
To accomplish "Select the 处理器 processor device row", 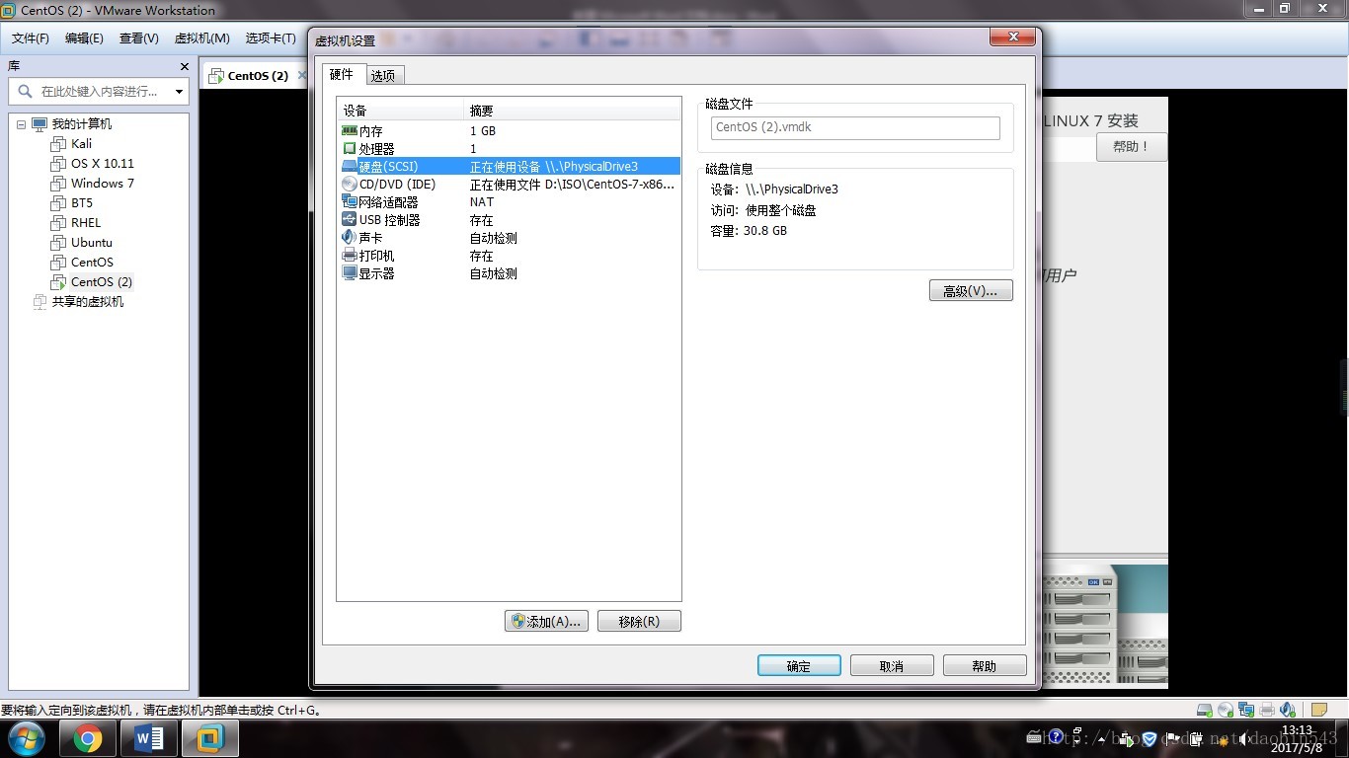I will [510, 149].
